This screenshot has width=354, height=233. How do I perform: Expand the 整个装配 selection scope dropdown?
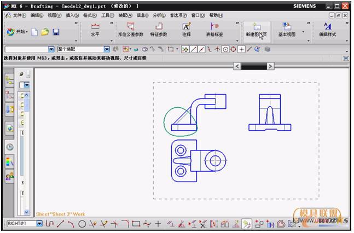pyautogui.click(x=107, y=49)
